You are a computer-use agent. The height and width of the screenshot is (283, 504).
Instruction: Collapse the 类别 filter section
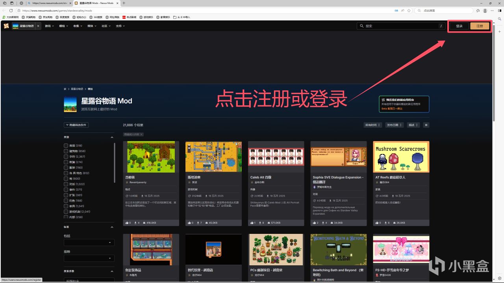(112, 138)
